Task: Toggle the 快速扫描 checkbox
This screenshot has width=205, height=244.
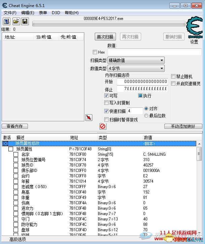Action: [x=106, y=111]
